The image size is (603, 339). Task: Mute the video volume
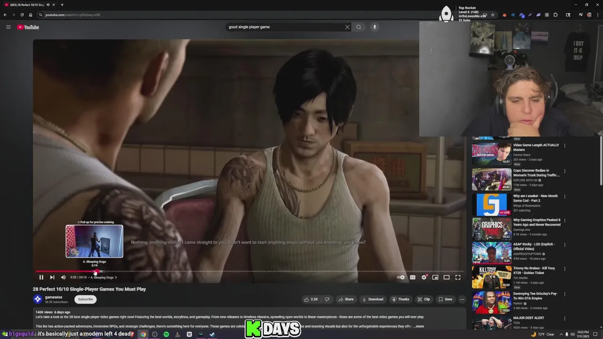pos(63,277)
